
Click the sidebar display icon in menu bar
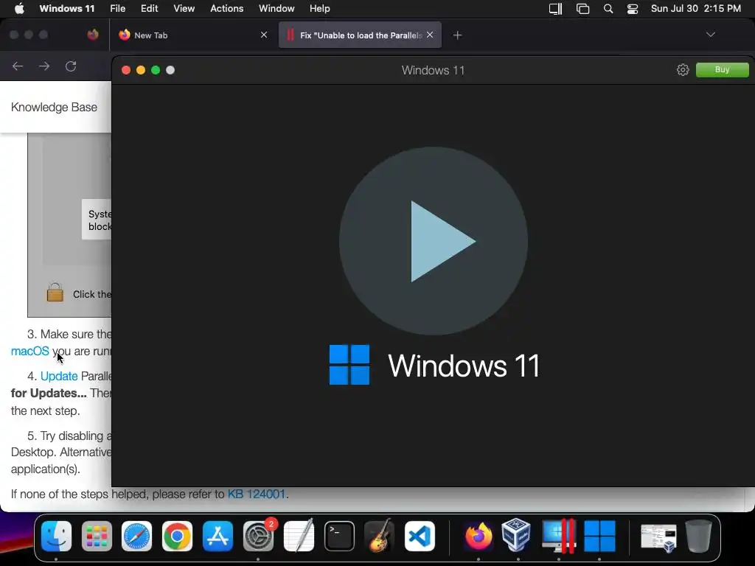click(x=556, y=9)
